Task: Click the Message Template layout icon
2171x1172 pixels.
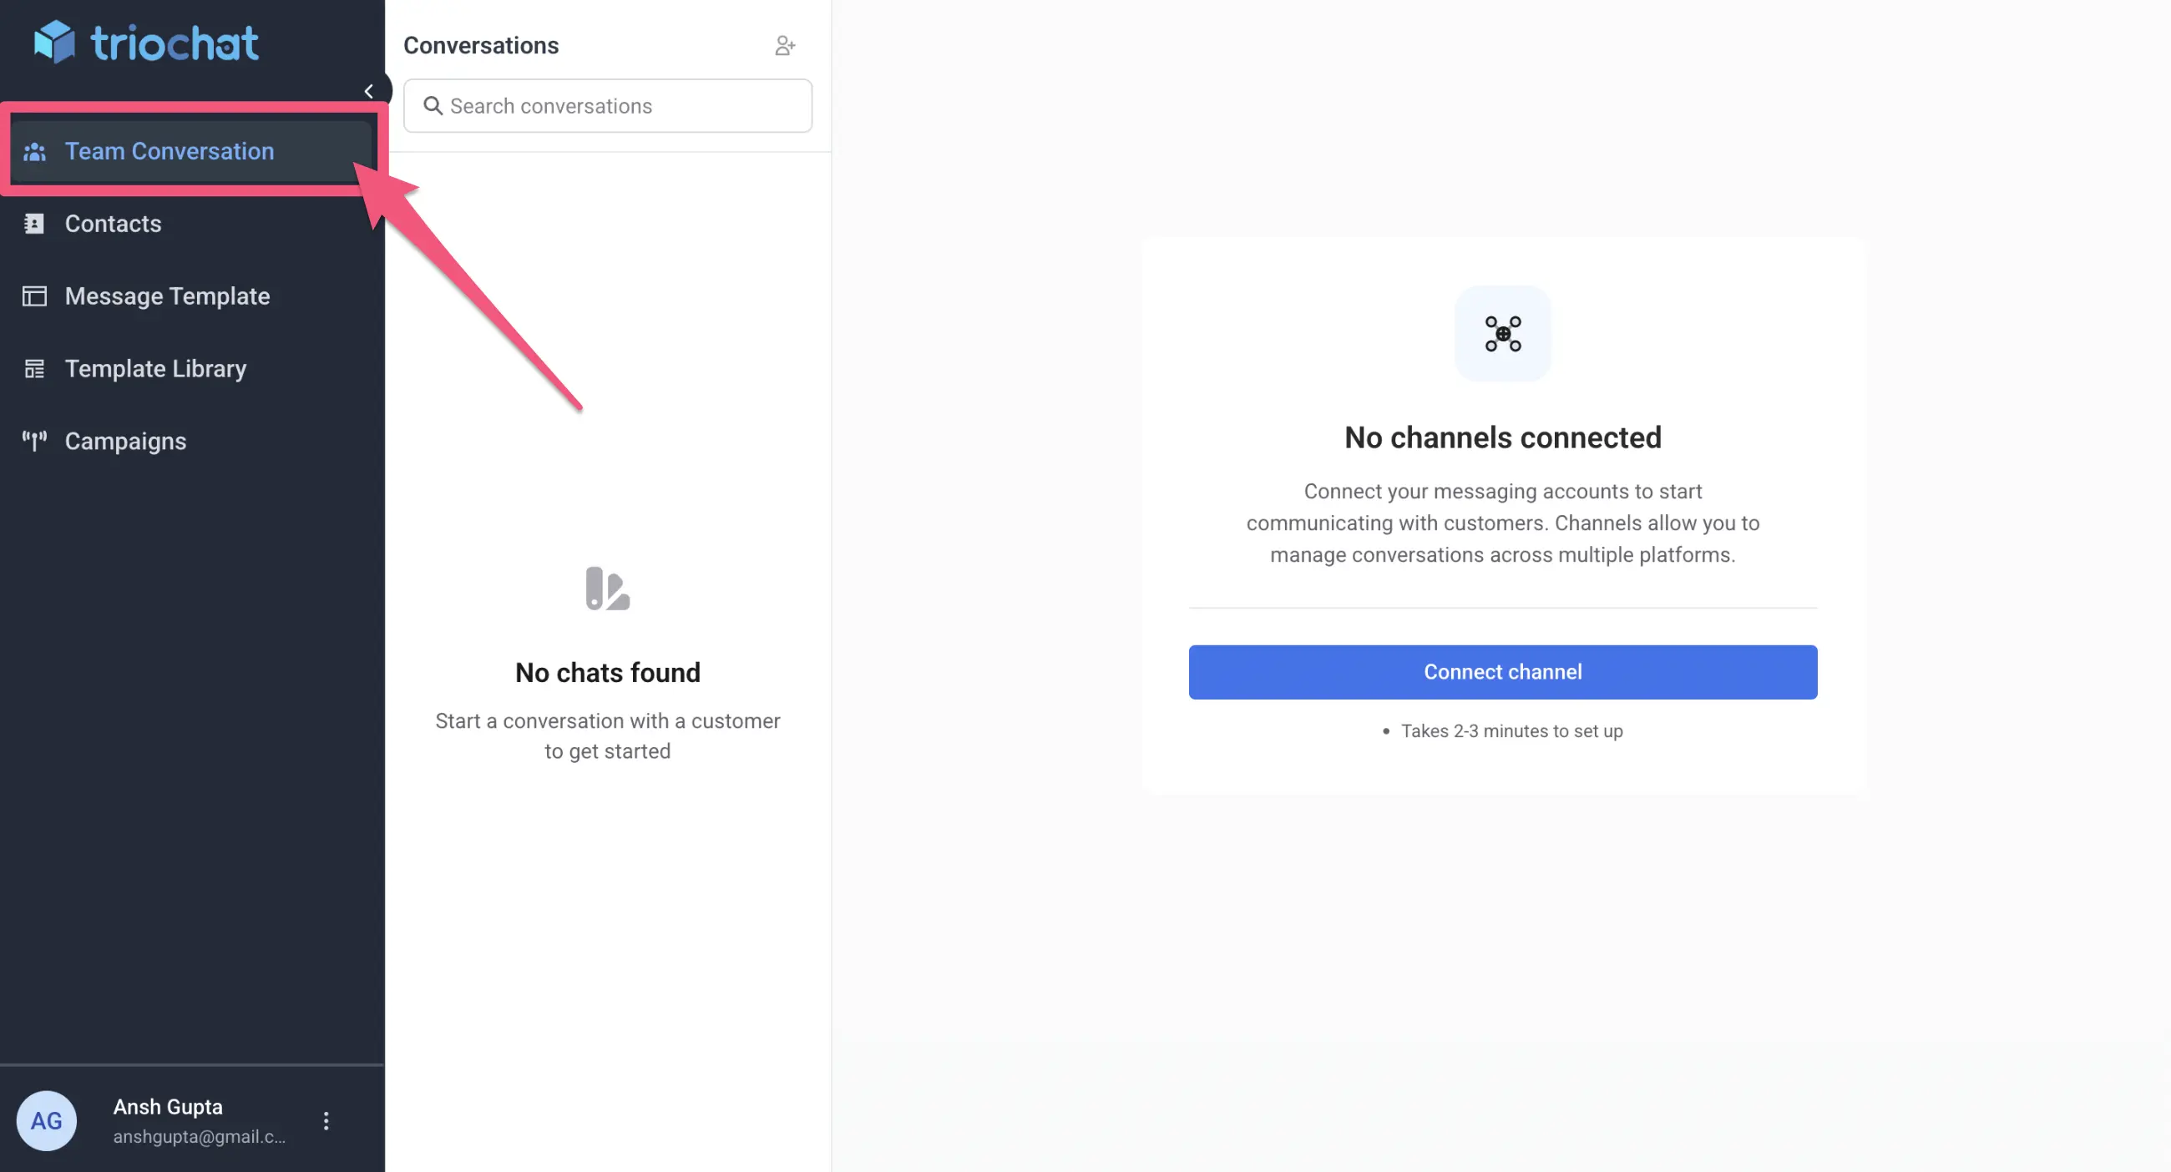Action: coord(34,296)
